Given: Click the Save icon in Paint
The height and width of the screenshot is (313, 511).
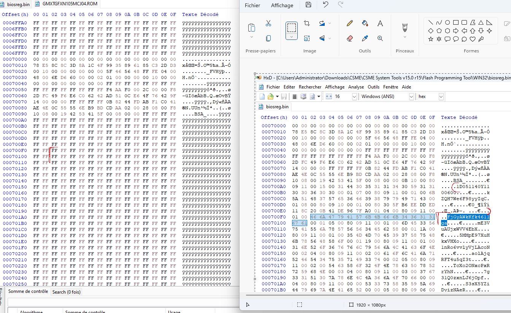Looking at the screenshot, I should (308, 5).
